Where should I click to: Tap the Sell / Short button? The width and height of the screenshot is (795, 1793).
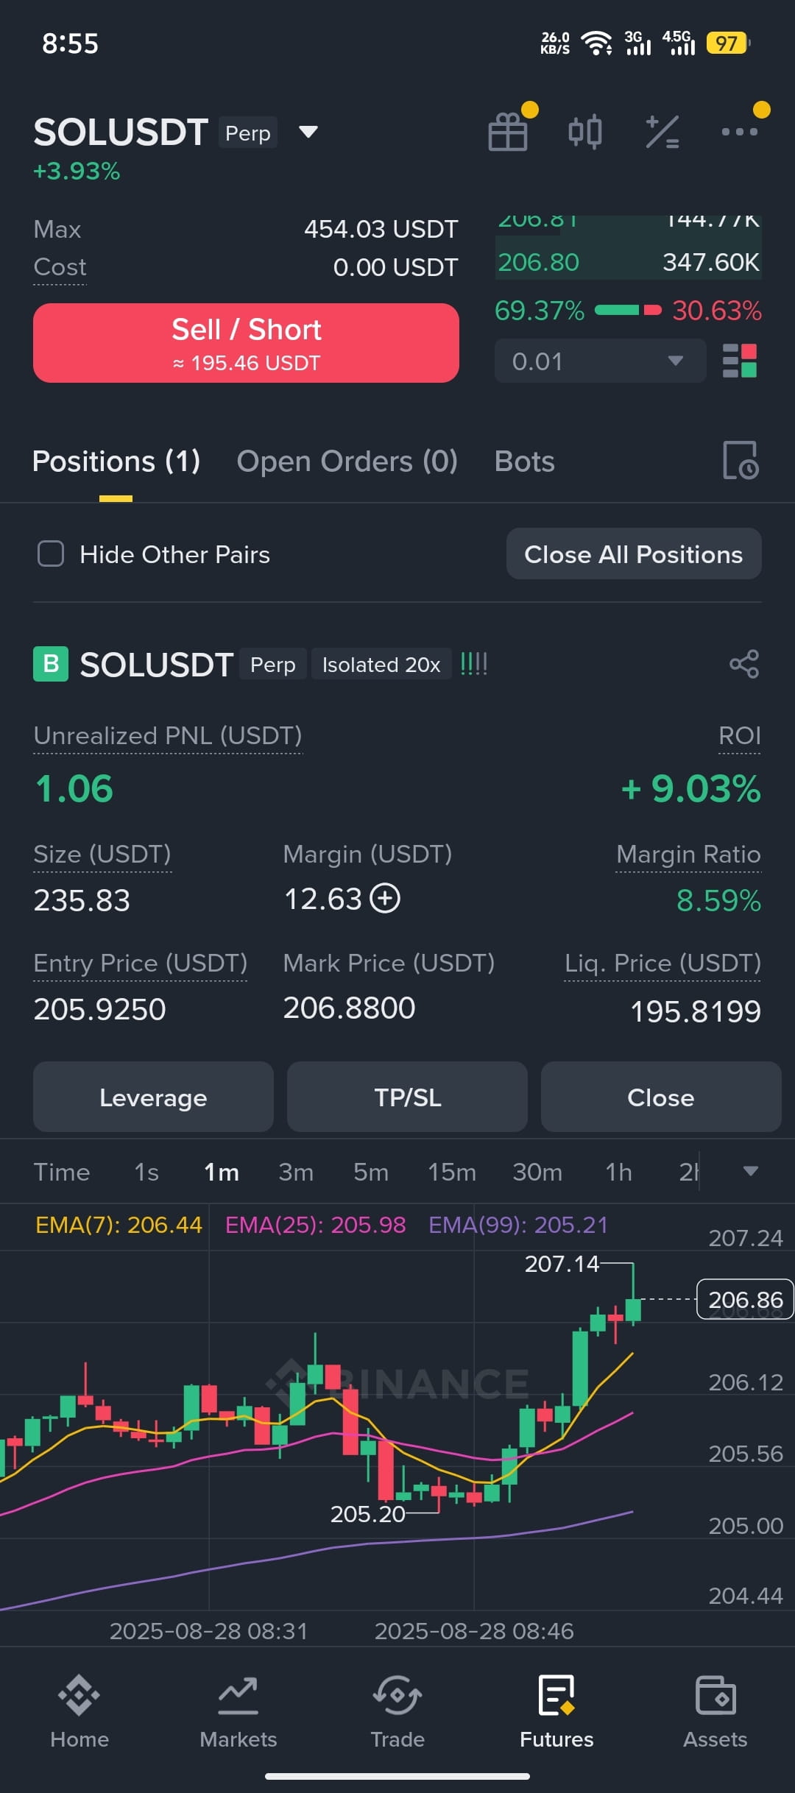point(246,343)
